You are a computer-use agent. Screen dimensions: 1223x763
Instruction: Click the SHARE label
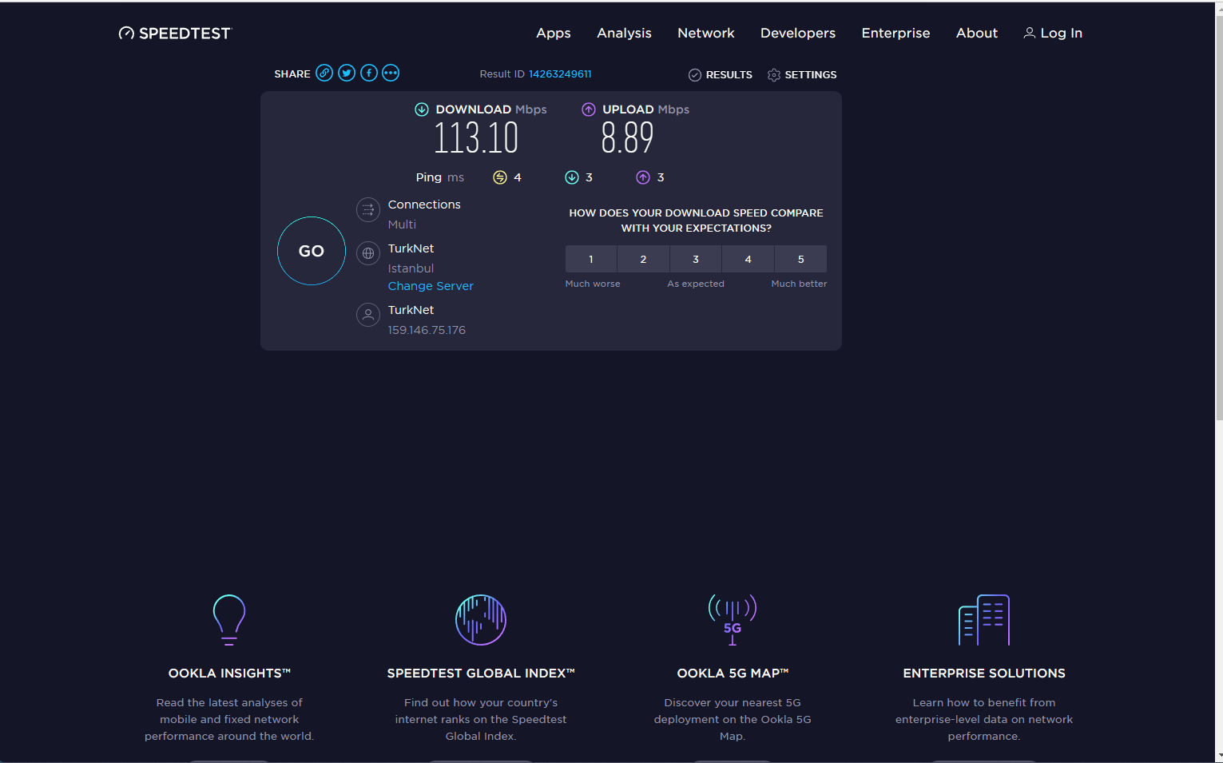[x=292, y=74]
